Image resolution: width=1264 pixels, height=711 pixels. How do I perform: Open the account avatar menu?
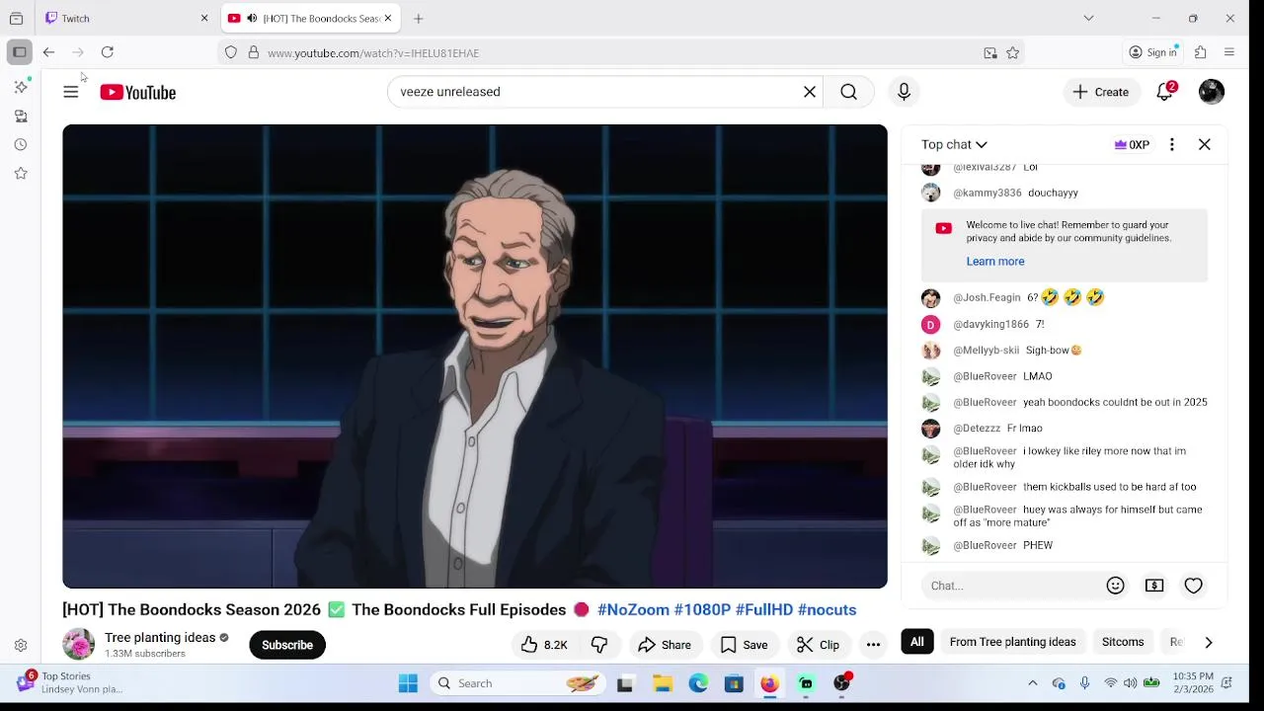coord(1212,92)
